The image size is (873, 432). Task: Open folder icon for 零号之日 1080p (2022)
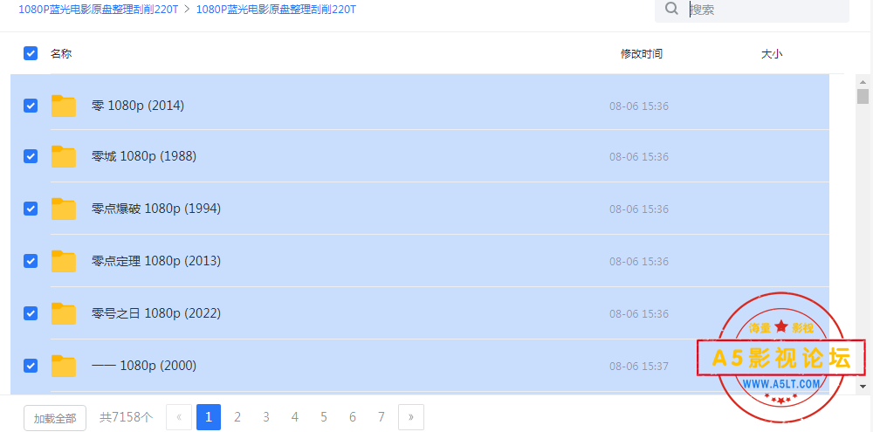point(64,313)
